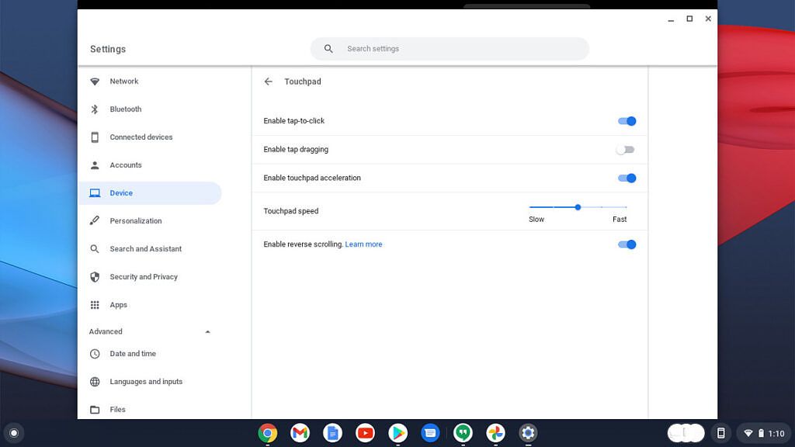Launch Google Chrome from the shelf
This screenshot has width=795, height=447.
point(268,432)
